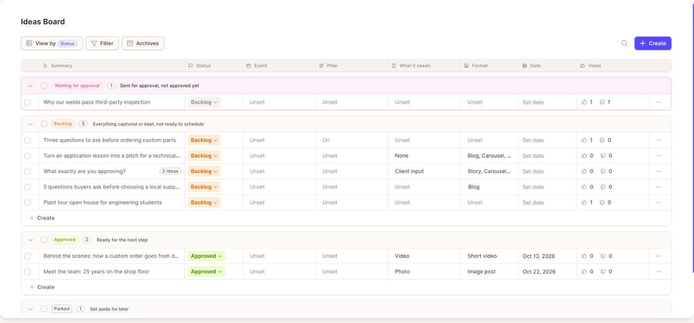Open more options for 'Why our welds' row

(x=658, y=102)
